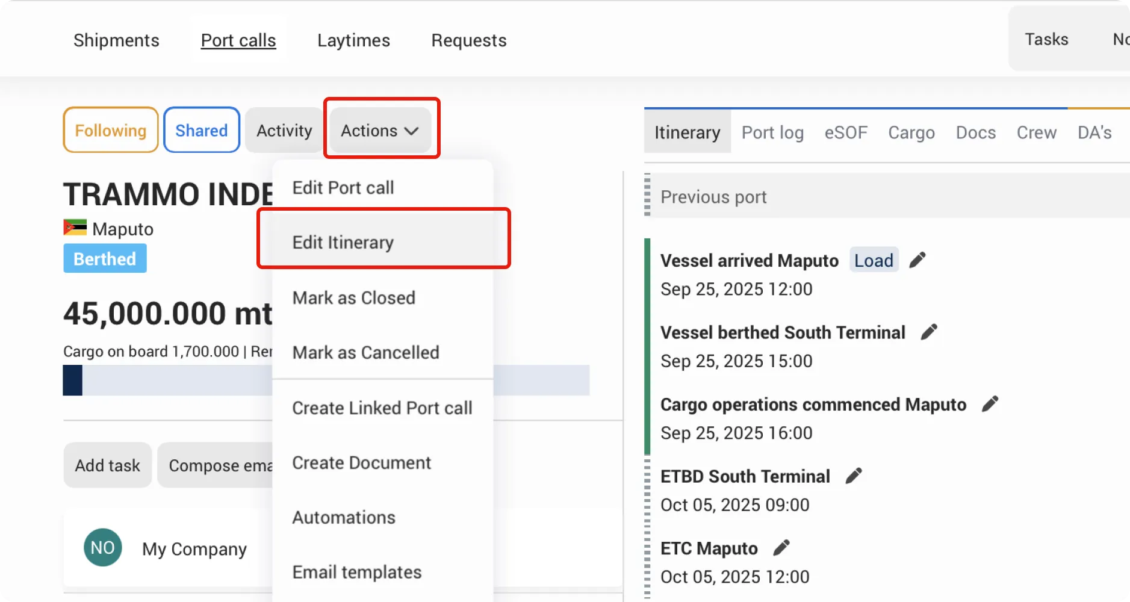The image size is (1130, 602).
Task: Switch to the Docs tab
Action: tap(976, 132)
